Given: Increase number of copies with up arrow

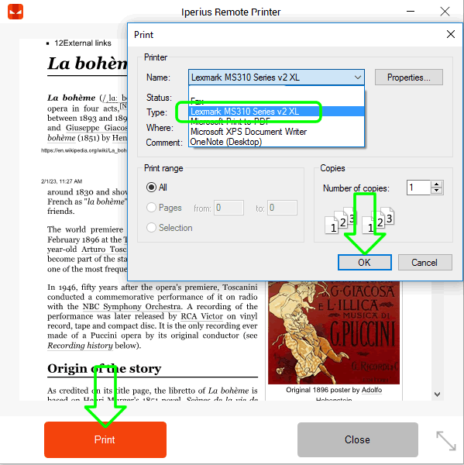Looking at the screenshot, I should [436, 184].
